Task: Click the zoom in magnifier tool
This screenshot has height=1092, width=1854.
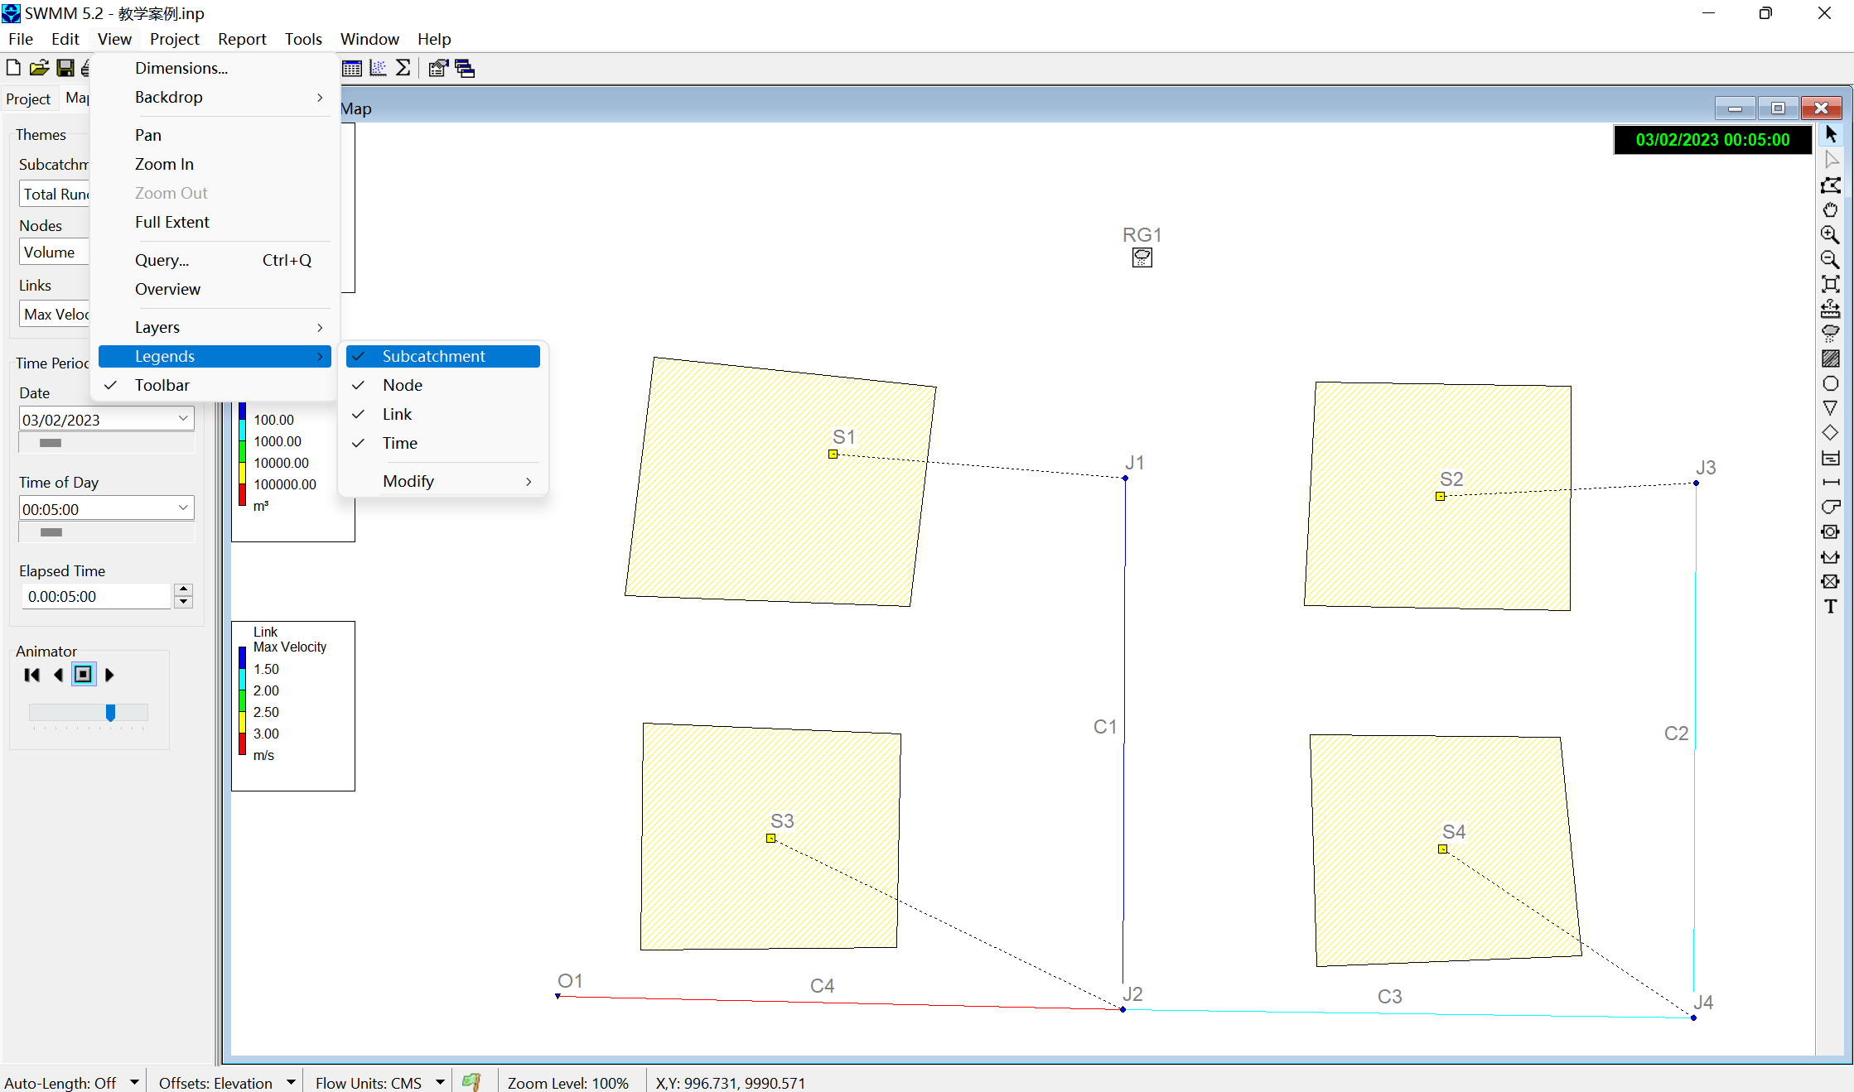Action: click(x=1830, y=235)
